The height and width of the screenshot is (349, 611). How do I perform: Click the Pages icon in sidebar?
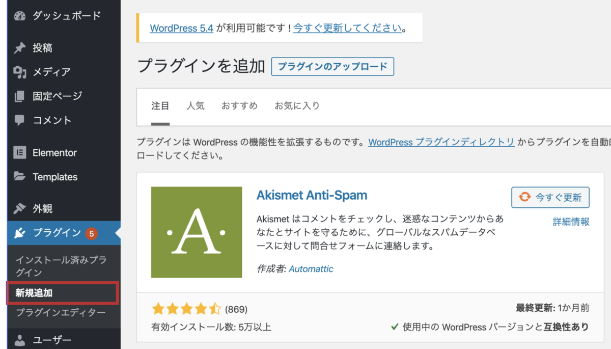(20, 96)
